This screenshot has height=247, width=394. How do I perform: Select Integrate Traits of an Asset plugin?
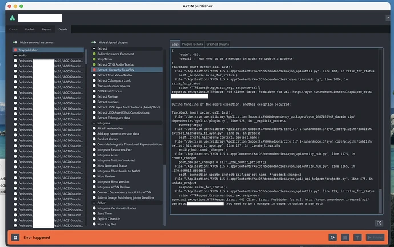tap(127, 160)
